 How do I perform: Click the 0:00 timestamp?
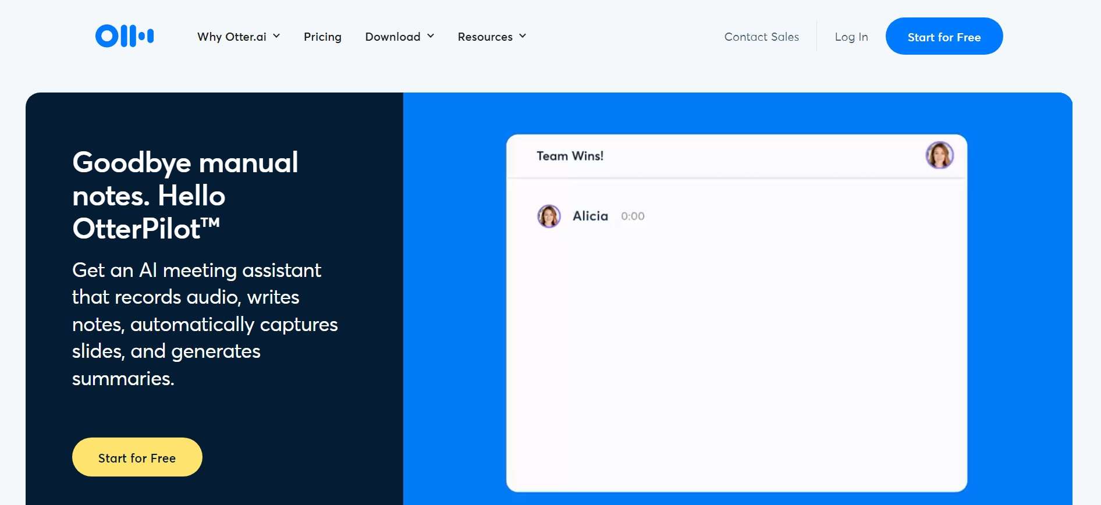(633, 216)
